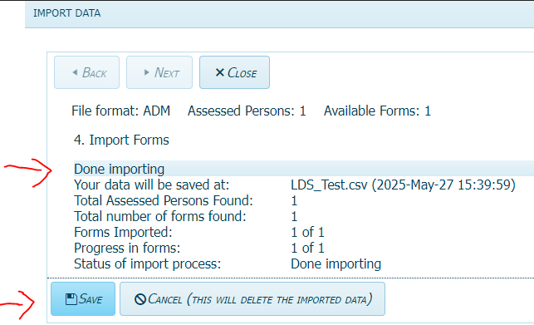Click the prohibition icon on Cancel
This screenshot has width=534, height=325.
pyautogui.click(x=140, y=299)
